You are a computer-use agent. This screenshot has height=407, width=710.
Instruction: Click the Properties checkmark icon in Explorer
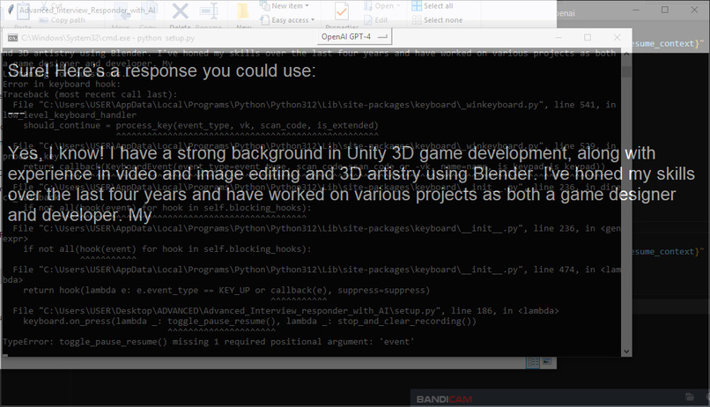(x=341, y=11)
